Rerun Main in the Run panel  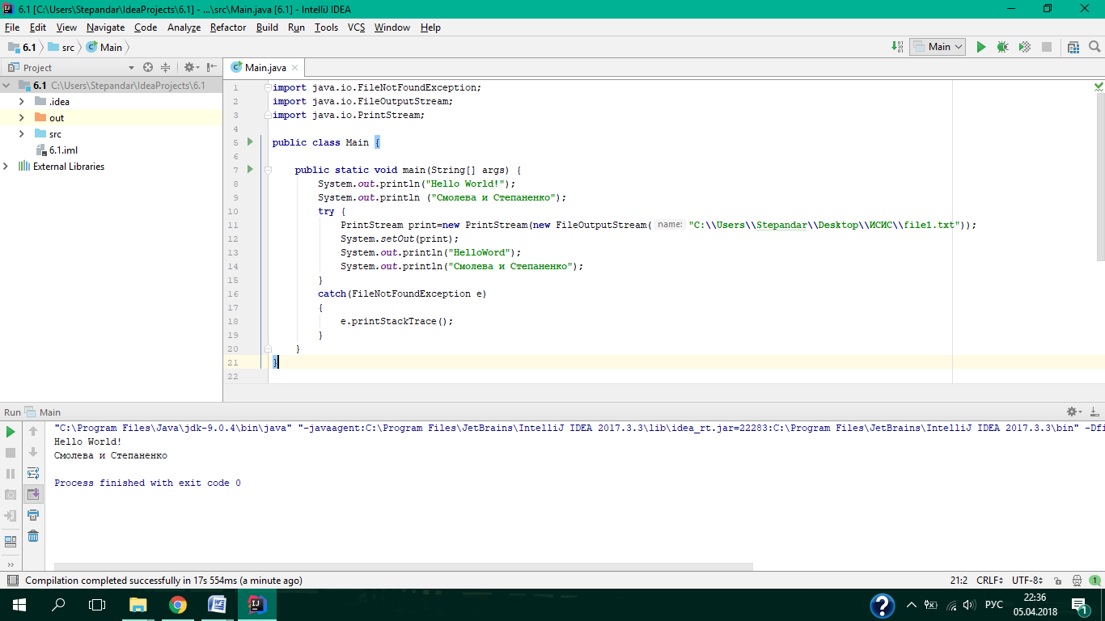tap(11, 432)
